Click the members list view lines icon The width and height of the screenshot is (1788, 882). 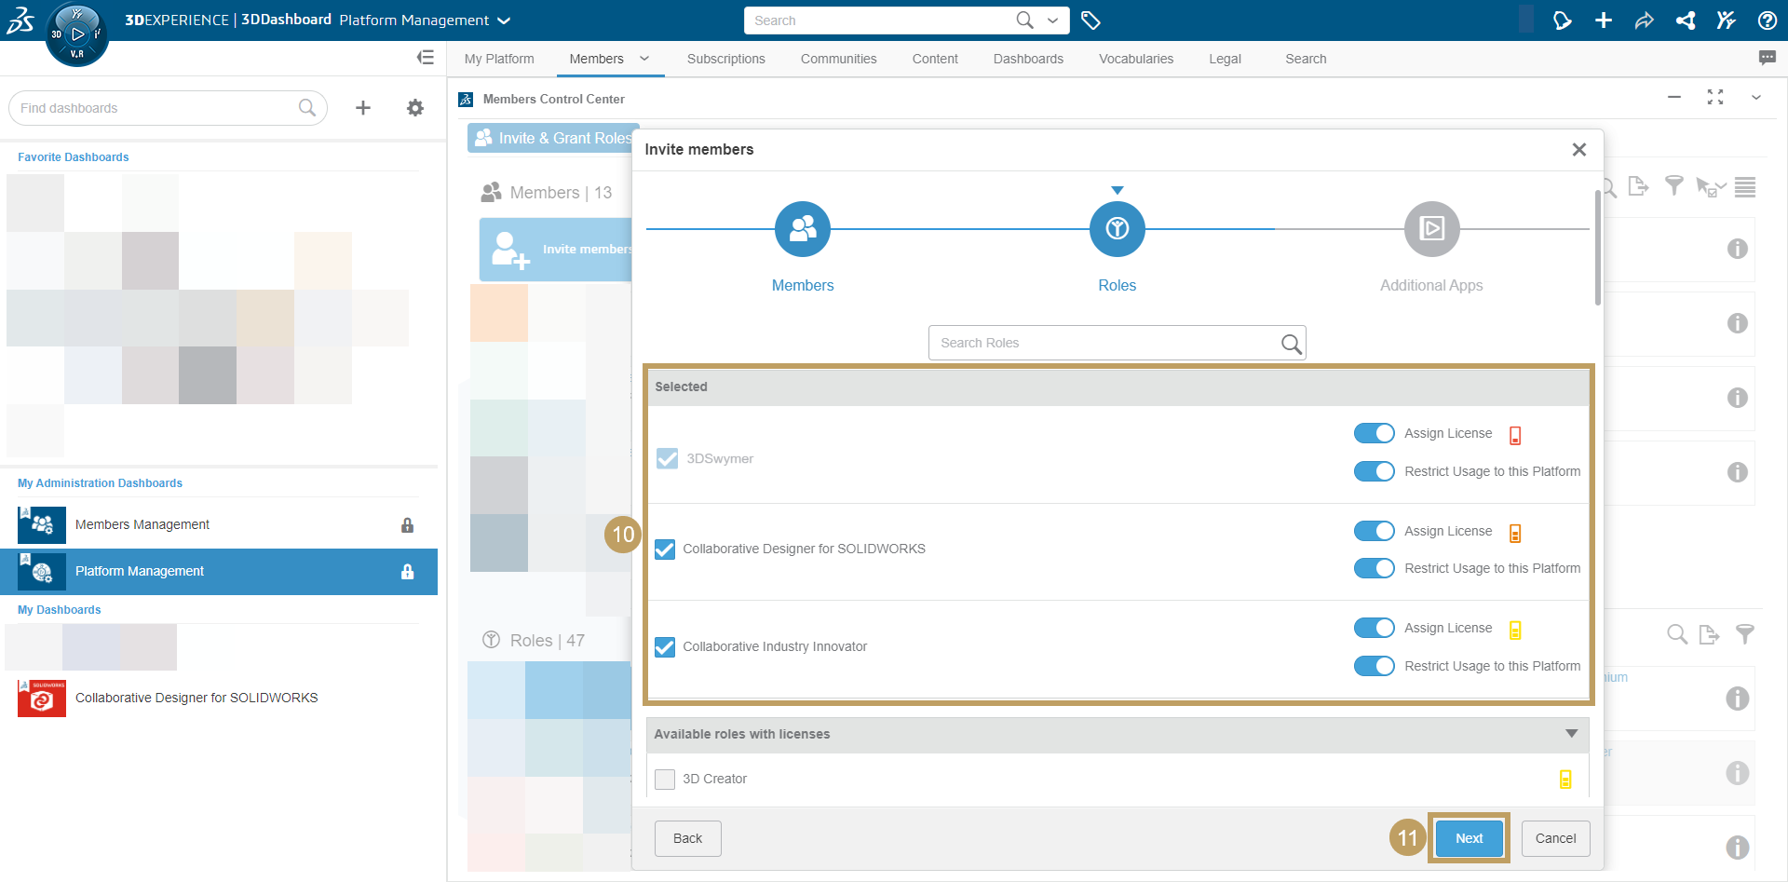[x=1745, y=187]
